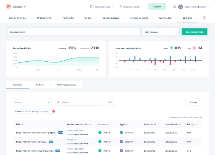
Task: Sort by the Added on column
Action: pyautogui.click(x=155, y=125)
